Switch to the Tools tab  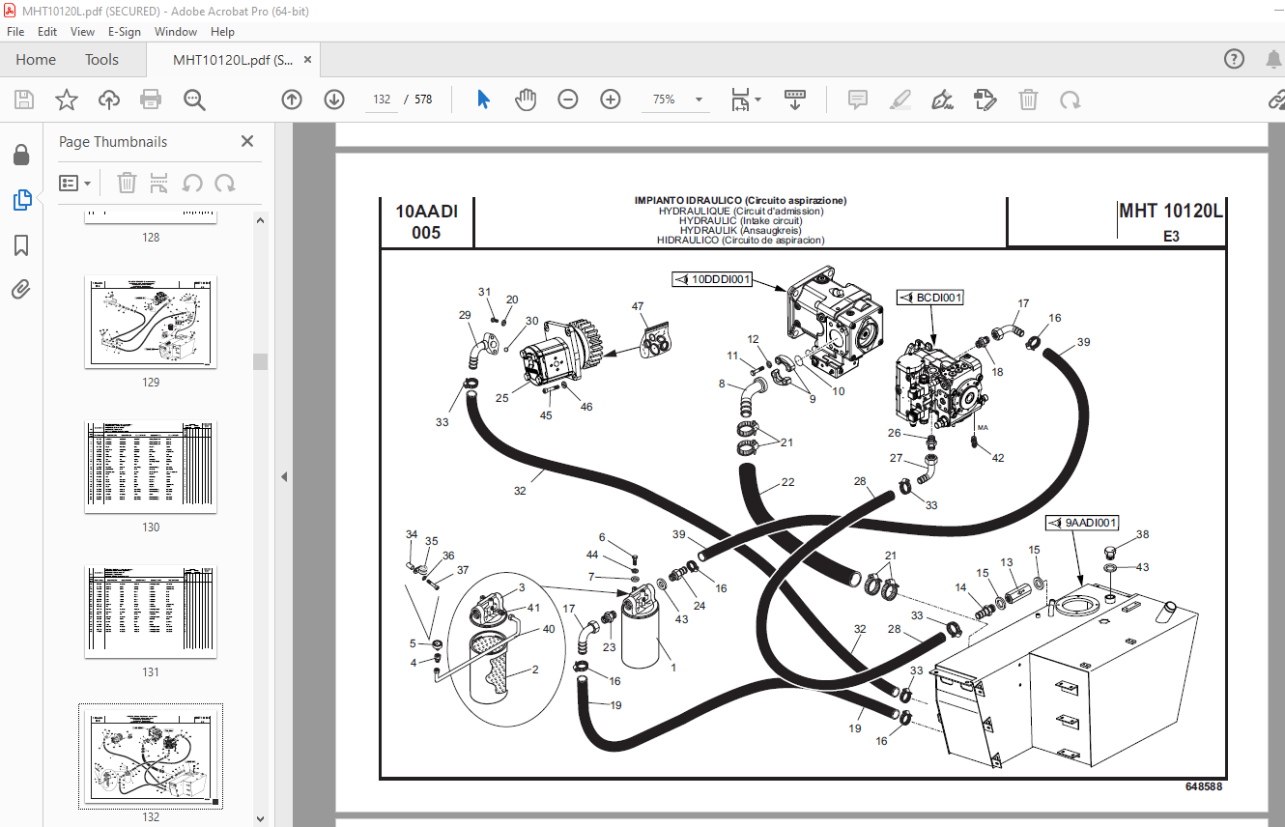coord(101,60)
